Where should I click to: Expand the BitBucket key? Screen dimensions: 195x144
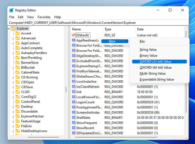point(13,68)
